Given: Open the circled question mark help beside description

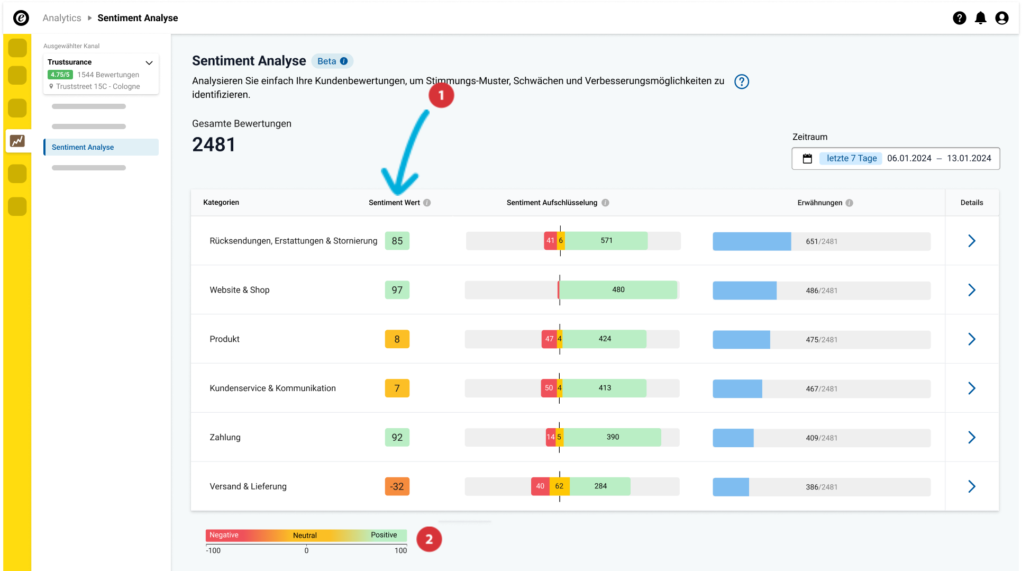Looking at the screenshot, I should point(742,81).
